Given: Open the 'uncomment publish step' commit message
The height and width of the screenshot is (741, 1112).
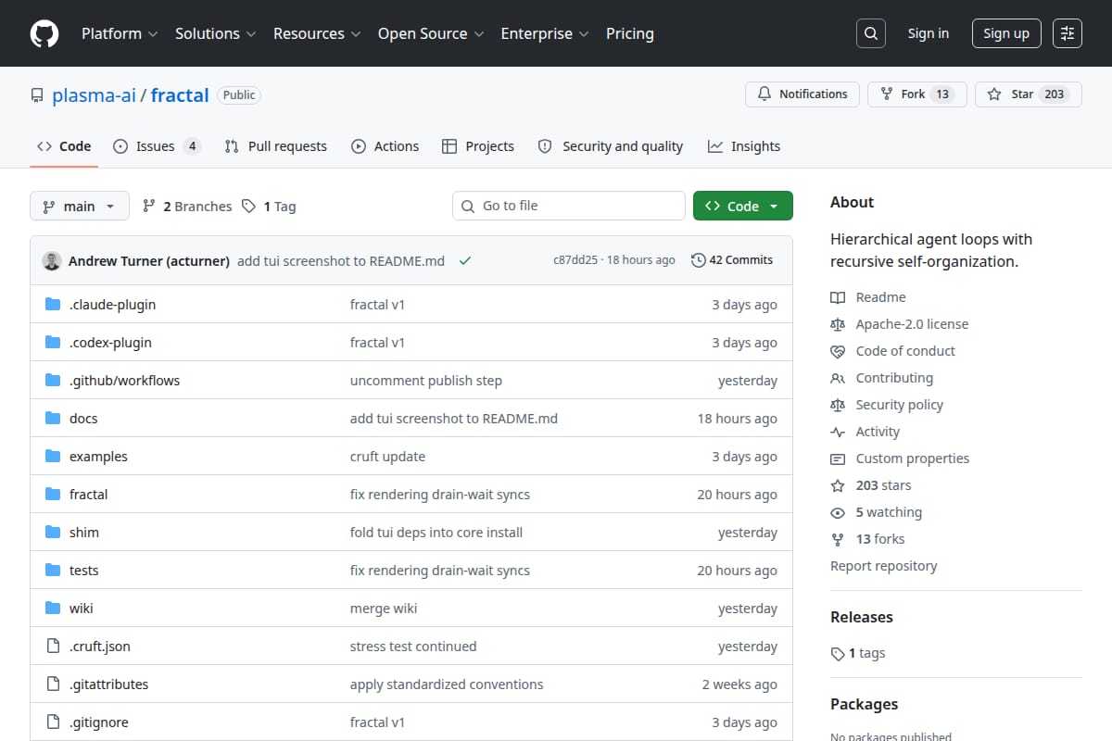Looking at the screenshot, I should pyautogui.click(x=426, y=381).
